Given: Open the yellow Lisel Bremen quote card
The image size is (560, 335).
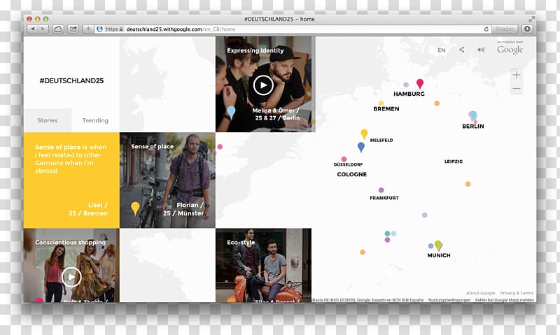Looking at the screenshot, I should (71, 180).
